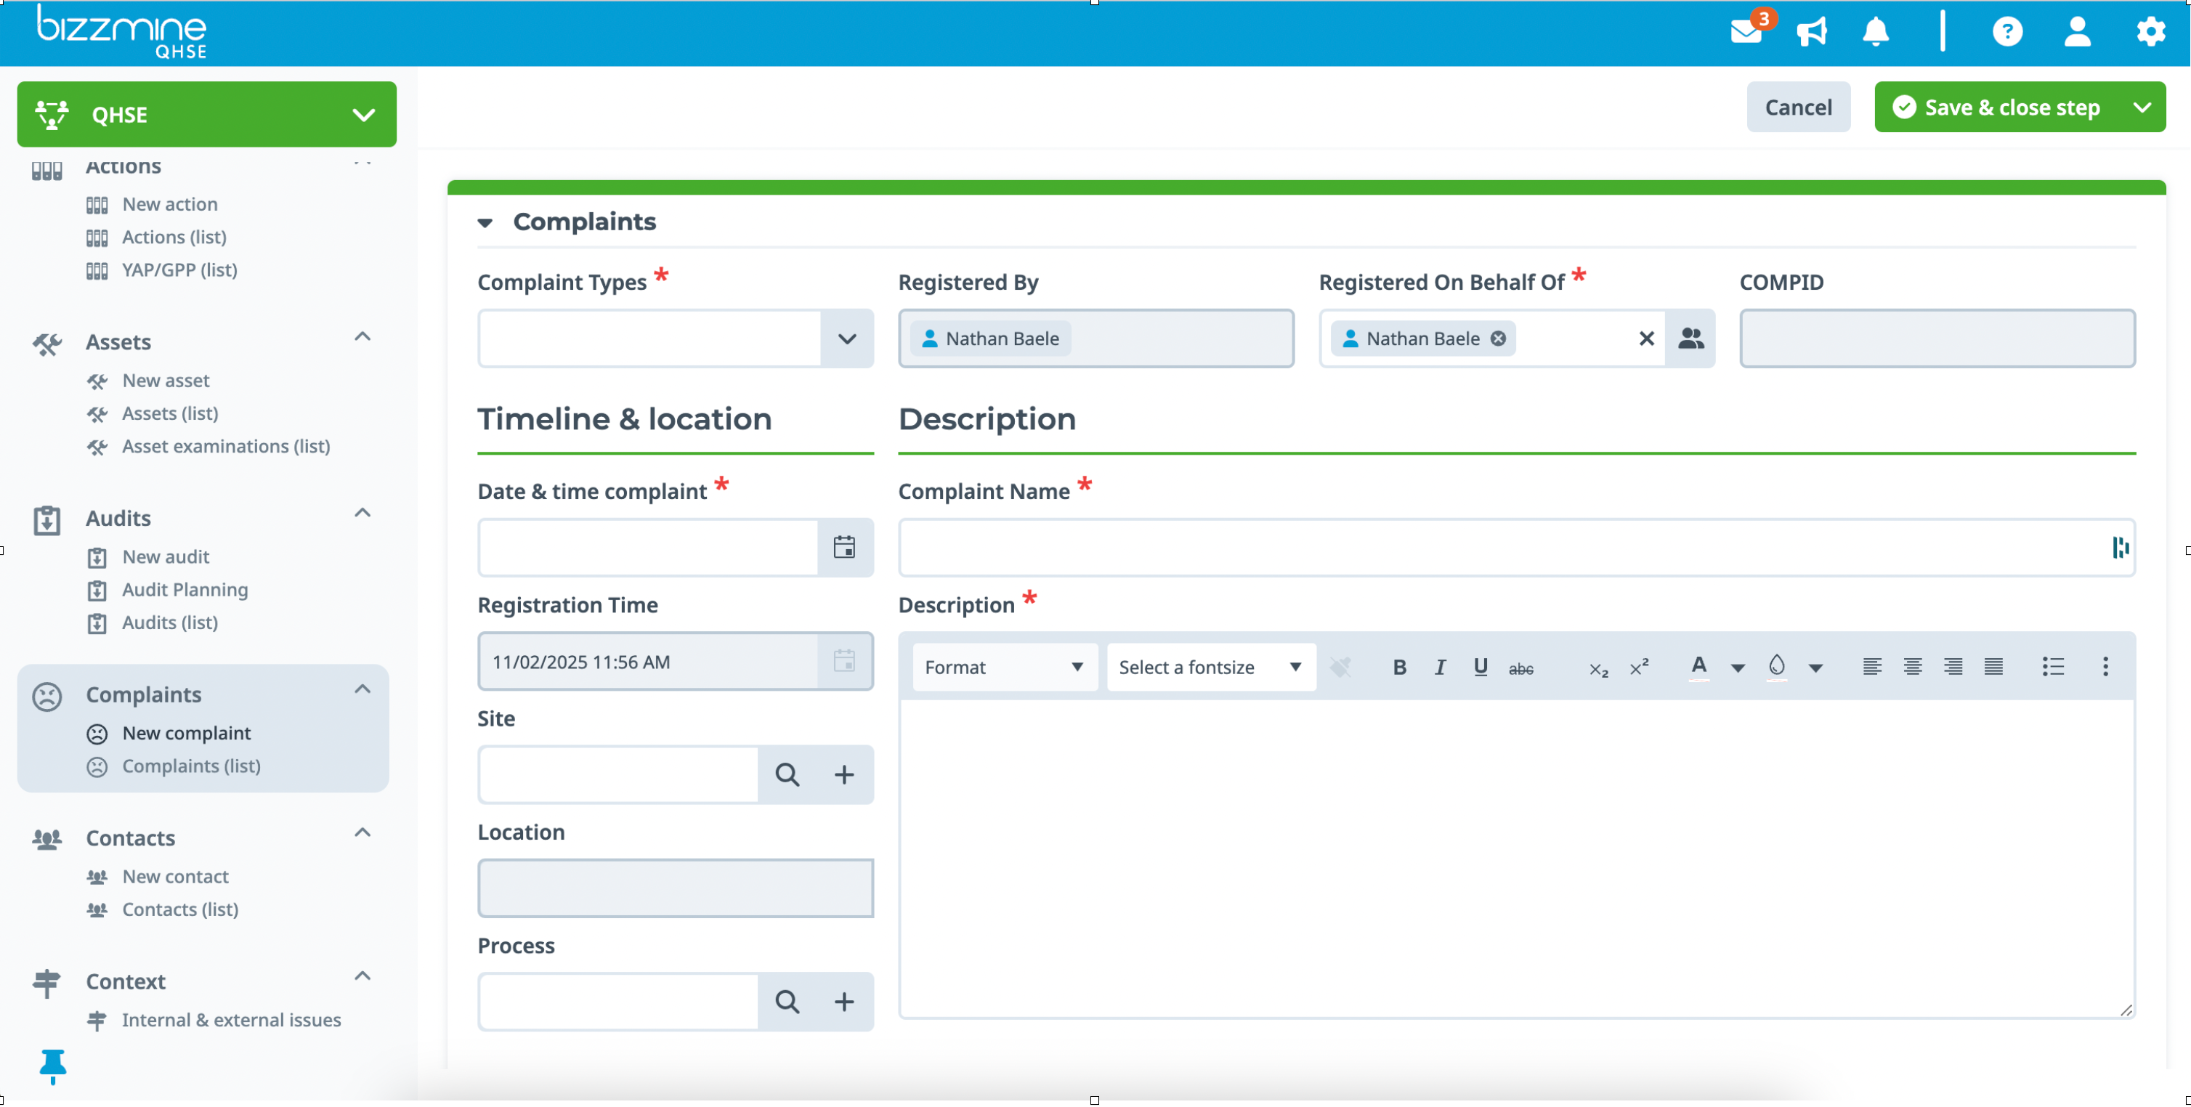Click inside the COMPID input field
The width and height of the screenshot is (2191, 1107).
pyautogui.click(x=1937, y=338)
